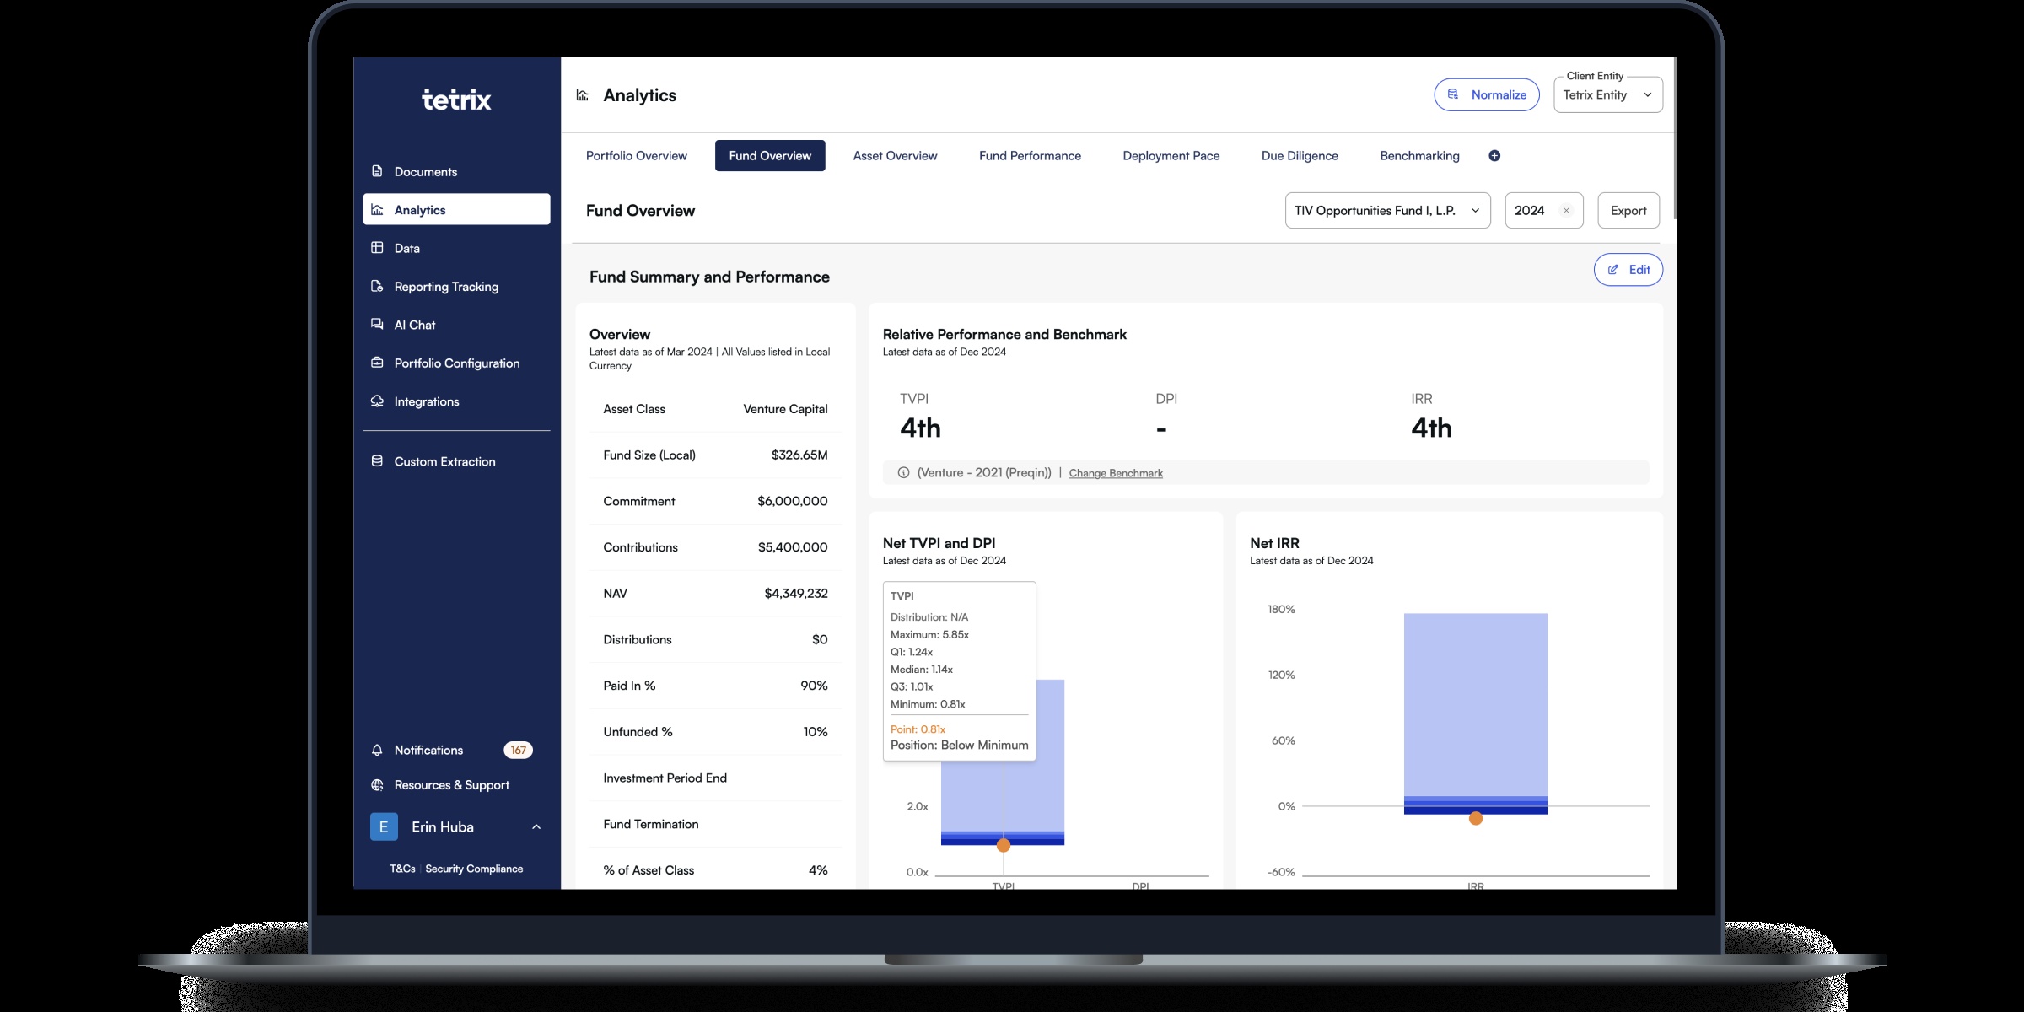The width and height of the screenshot is (2024, 1012).
Task: Click the $4,349,232 NAV value
Action: pyautogui.click(x=796, y=594)
